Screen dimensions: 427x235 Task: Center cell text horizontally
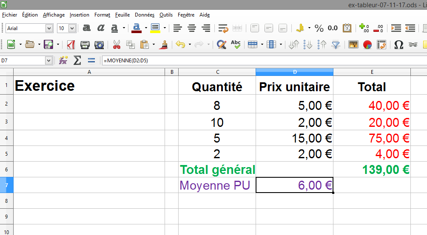(192, 28)
